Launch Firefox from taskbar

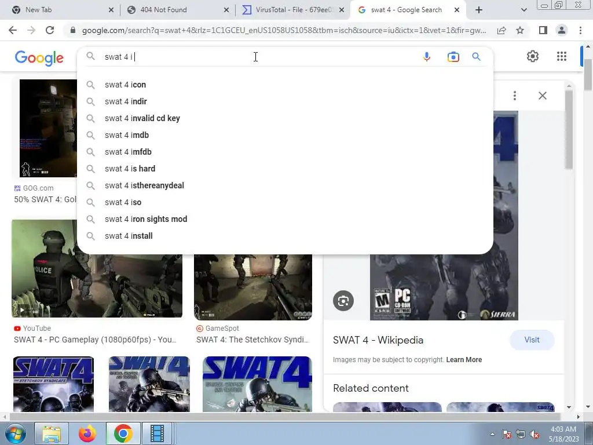87,433
